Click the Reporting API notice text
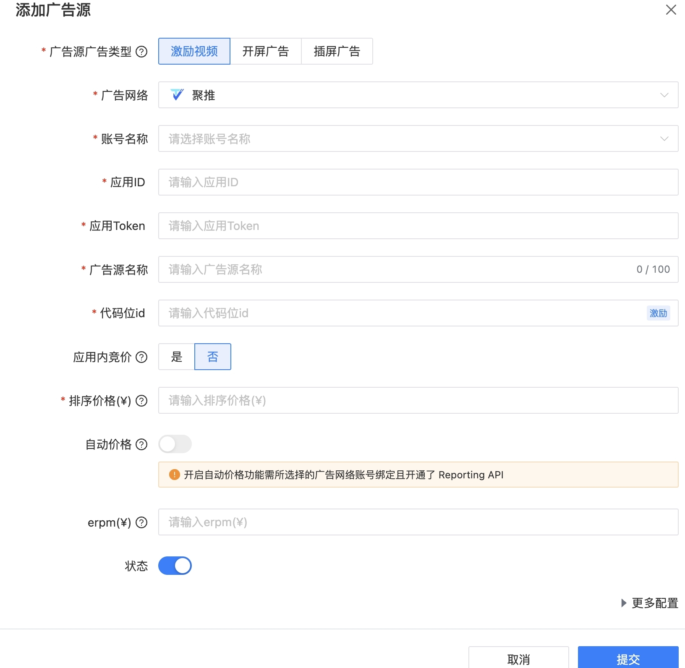 click(344, 475)
